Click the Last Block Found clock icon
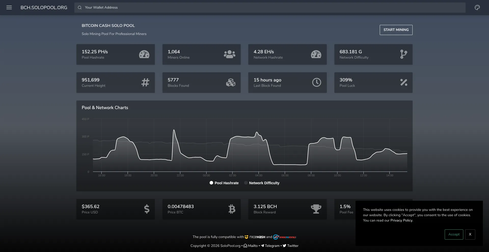Image resolution: width=489 pixels, height=252 pixels. coord(317,82)
